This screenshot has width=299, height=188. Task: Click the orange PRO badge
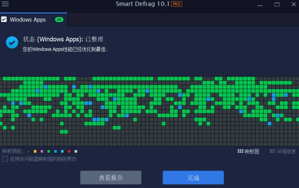click(x=176, y=4)
